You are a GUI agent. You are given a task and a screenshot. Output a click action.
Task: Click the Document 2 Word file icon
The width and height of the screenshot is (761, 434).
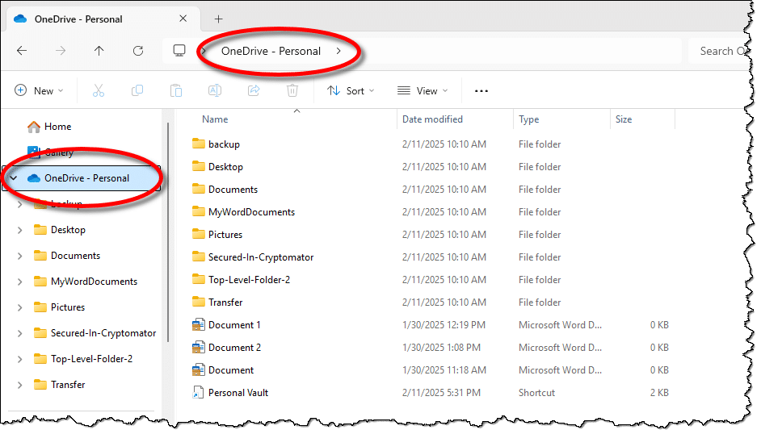point(198,348)
